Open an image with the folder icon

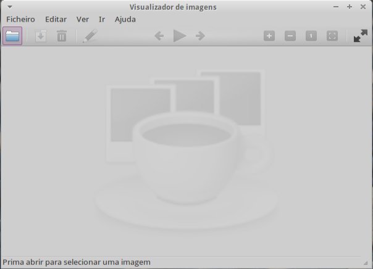click(12, 36)
